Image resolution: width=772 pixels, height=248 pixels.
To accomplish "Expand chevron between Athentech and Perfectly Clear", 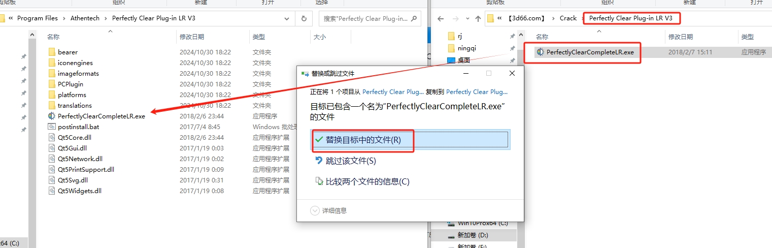I will pos(107,18).
